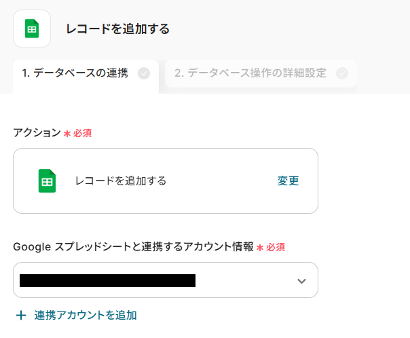Click the red asterisk after the アクション label

point(67,134)
